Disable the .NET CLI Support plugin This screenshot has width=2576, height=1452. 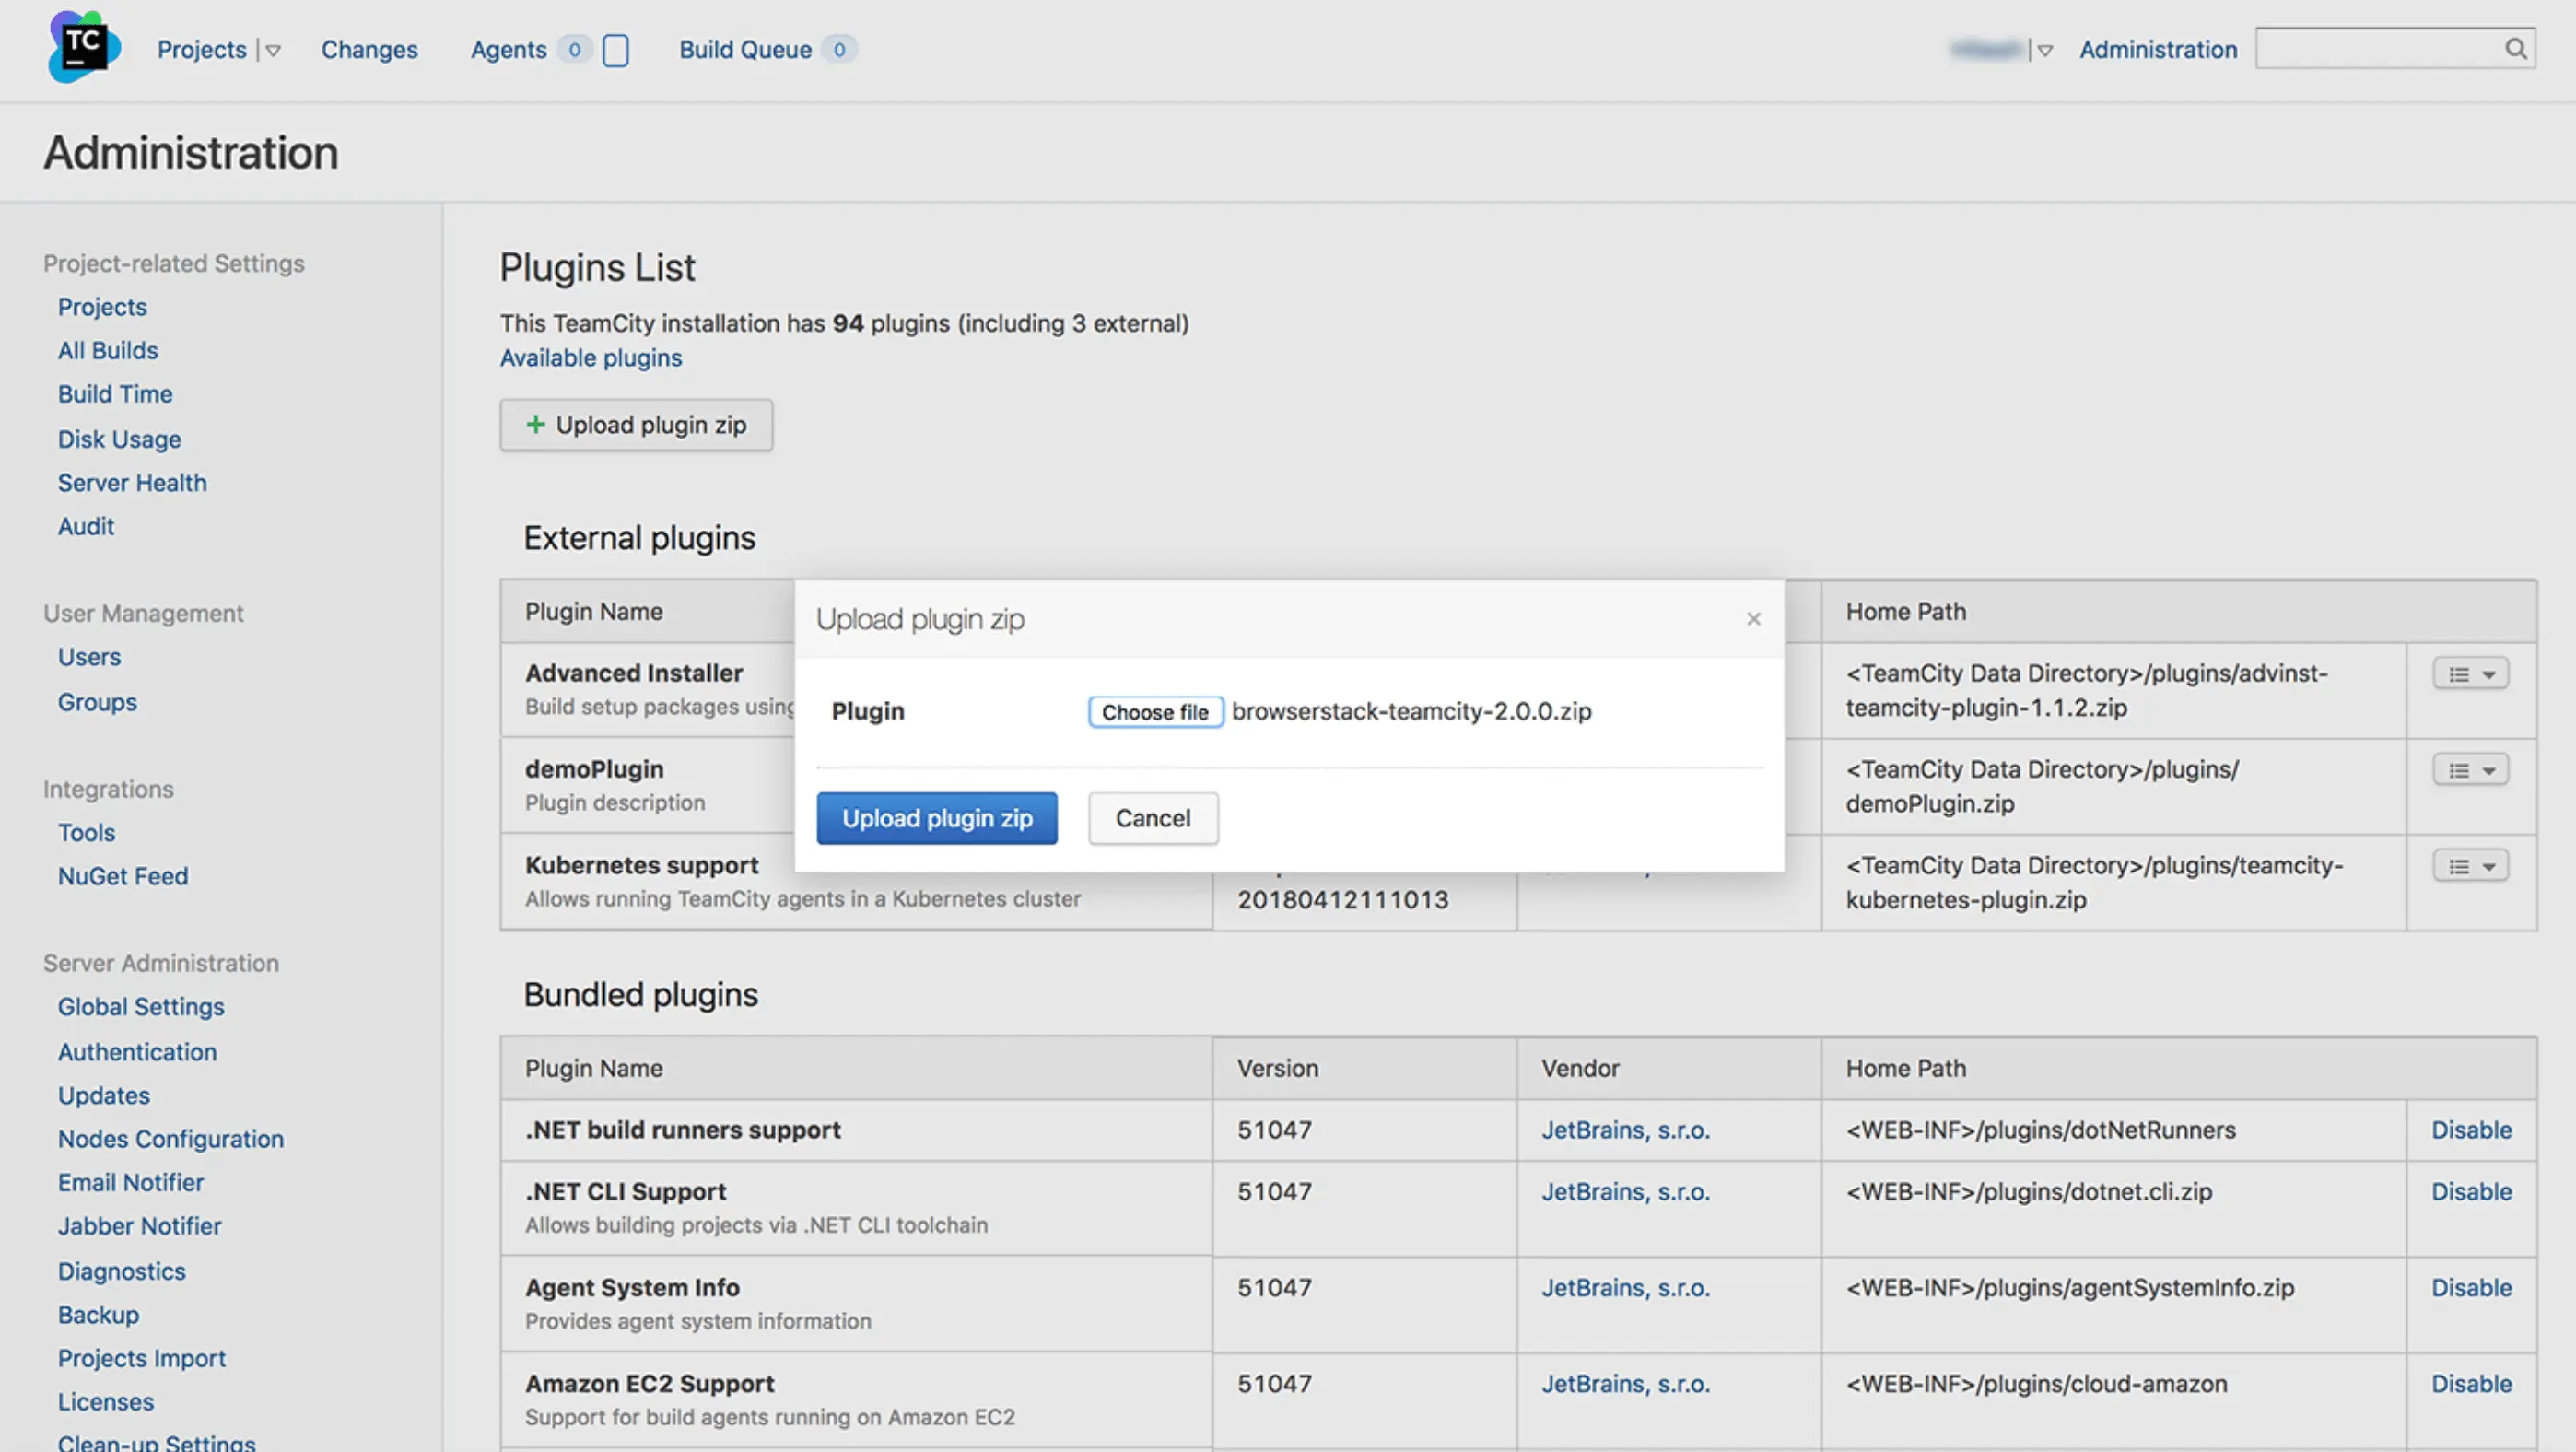(x=2471, y=1192)
